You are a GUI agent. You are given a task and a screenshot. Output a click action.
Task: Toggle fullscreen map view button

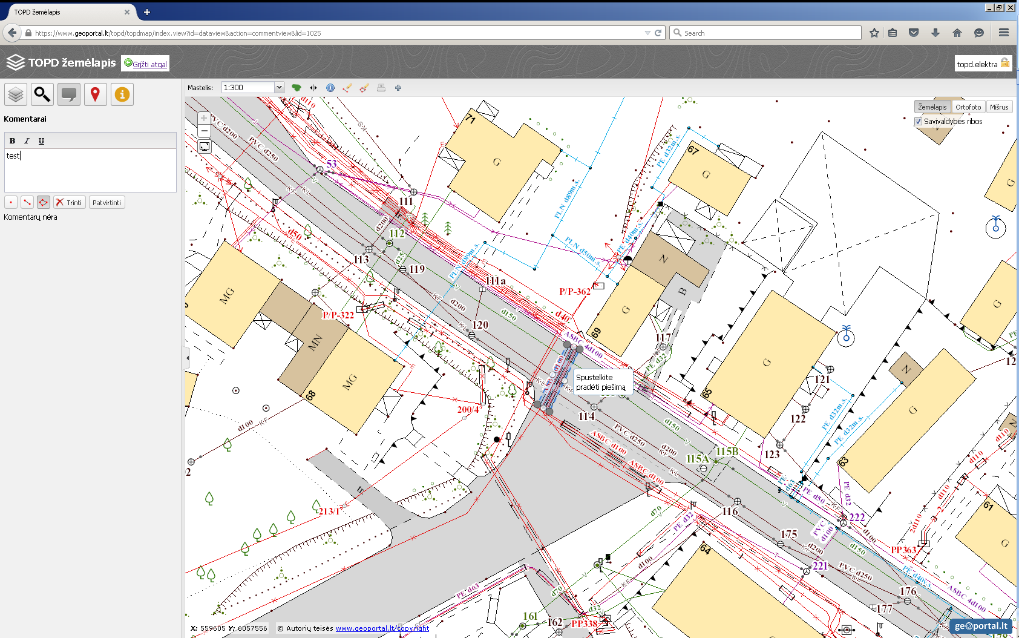click(205, 146)
